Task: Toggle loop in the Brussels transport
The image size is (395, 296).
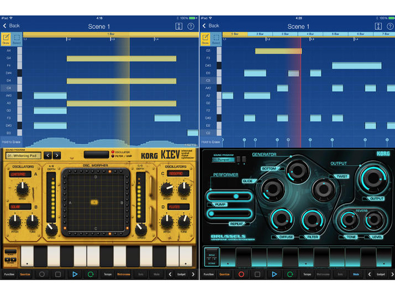Action: pyautogui.click(x=290, y=274)
